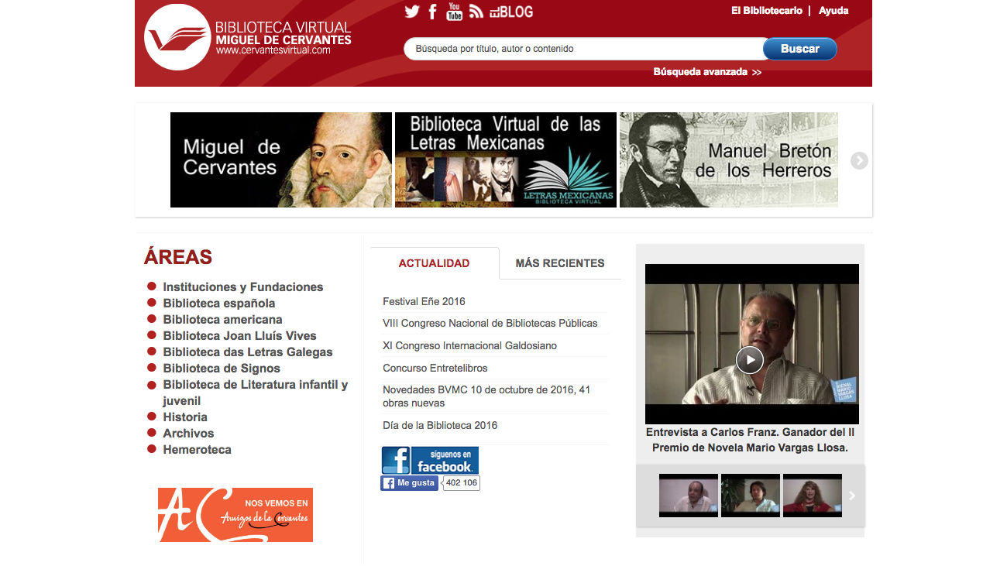The width and height of the screenshot is (1007, 566).
Task: Select the ACTUALIDAD tab
Action: pos(435,263)
